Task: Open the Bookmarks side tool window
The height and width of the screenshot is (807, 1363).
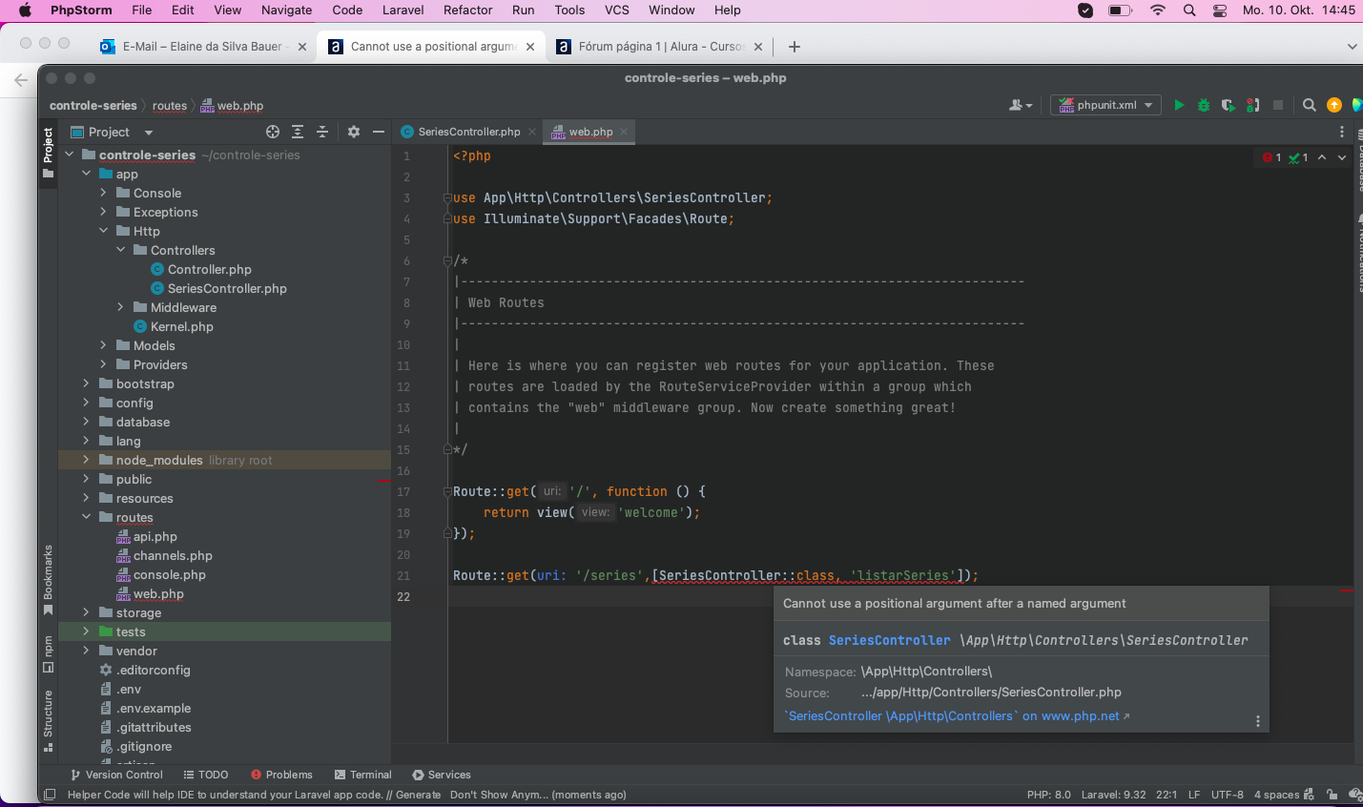Action: pos(48,580)
